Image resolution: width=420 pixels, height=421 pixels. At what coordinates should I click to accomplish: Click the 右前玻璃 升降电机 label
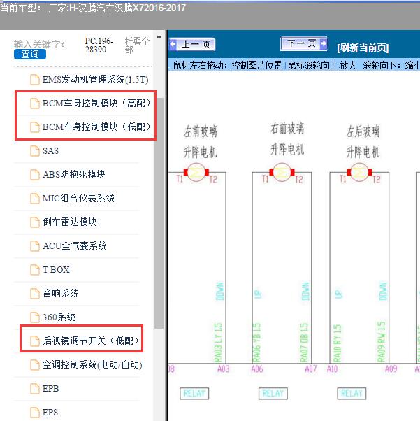click(287, 138)
